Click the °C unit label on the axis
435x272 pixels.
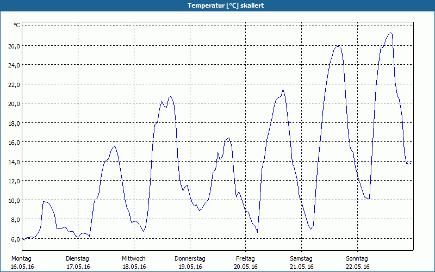click(17, 25)
